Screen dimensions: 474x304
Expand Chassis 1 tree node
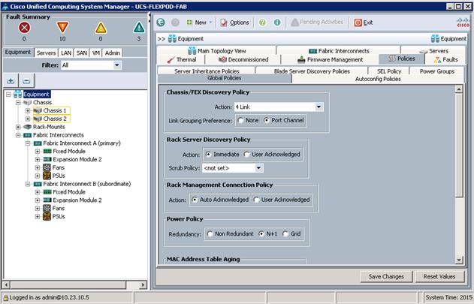tap(28, 110)
